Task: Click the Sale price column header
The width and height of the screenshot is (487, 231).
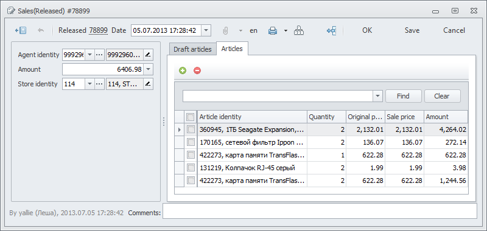Action: pos(404,117)
